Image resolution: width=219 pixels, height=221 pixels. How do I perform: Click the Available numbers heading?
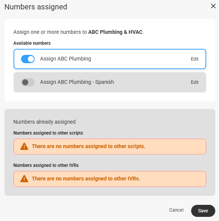point(32,43)
